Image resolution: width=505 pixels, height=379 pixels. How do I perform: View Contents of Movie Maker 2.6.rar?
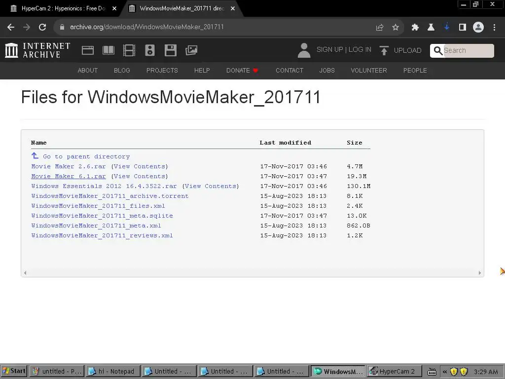pos(140,167)
